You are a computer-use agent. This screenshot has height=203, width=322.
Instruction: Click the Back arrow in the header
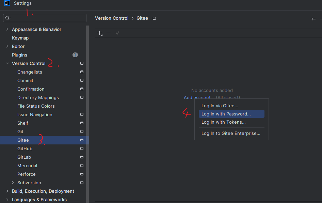click(x=313, y=19)
